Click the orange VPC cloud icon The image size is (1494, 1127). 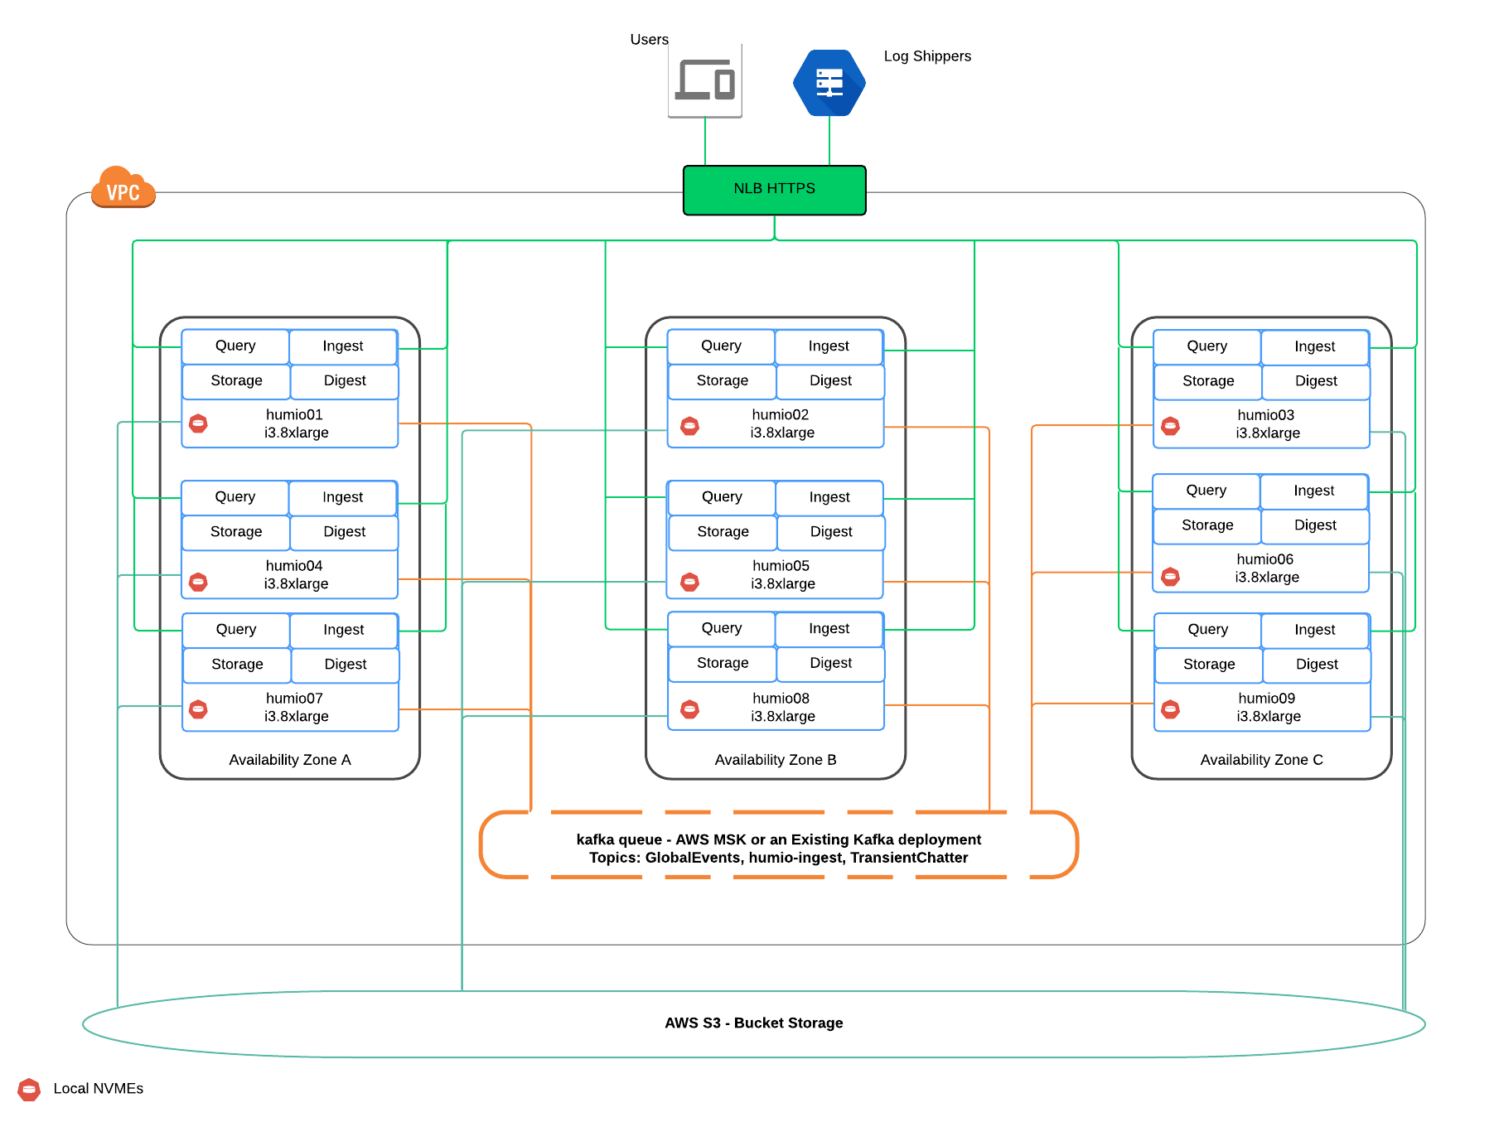tap(123, 187)
